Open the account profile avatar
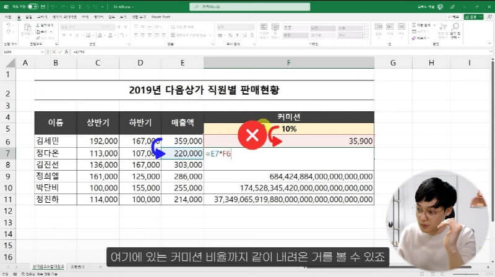495x277 pixels. point(440,7)
